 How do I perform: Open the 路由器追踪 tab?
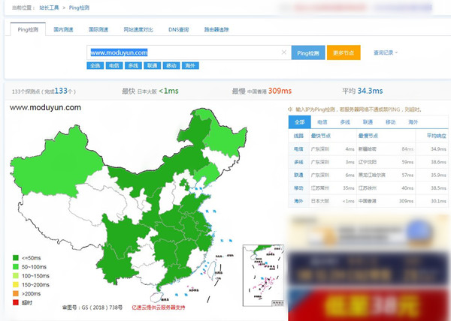pyautogui.click(x=216, y=30)
